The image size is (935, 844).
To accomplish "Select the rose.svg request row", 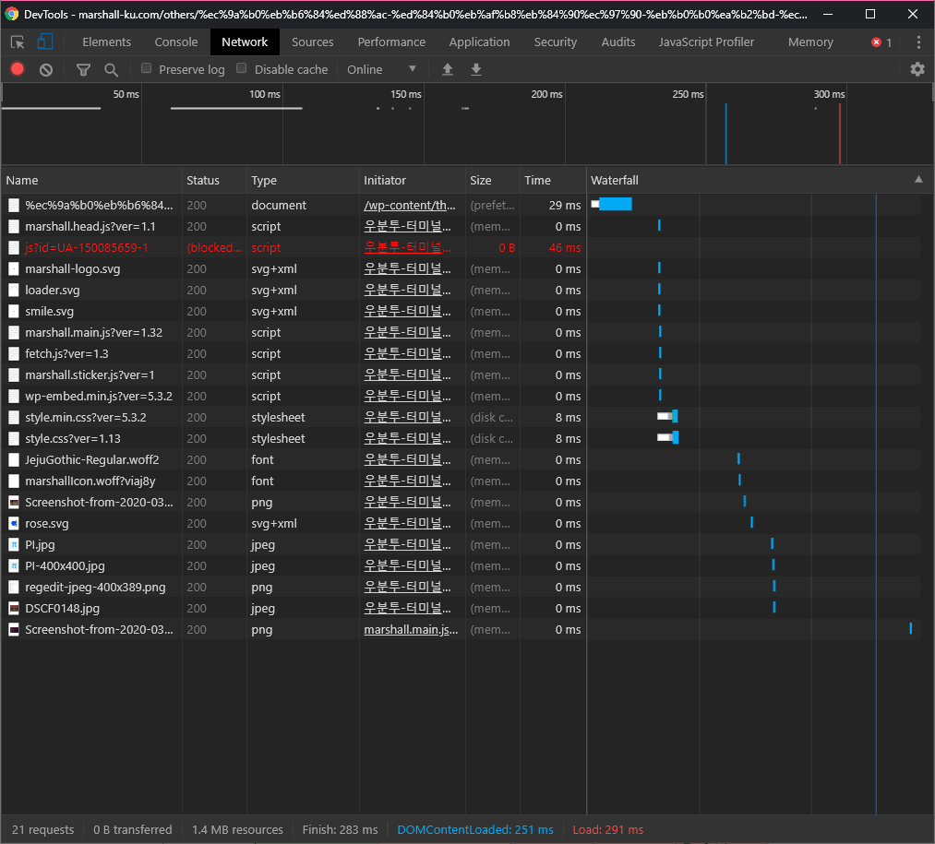I will coord(47,523).
